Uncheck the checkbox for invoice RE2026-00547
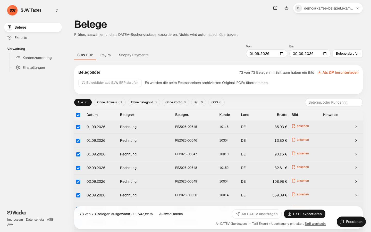 point(78,154)
